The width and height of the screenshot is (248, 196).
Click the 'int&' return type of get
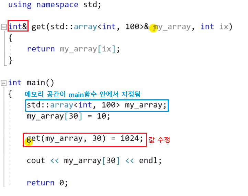18,26
